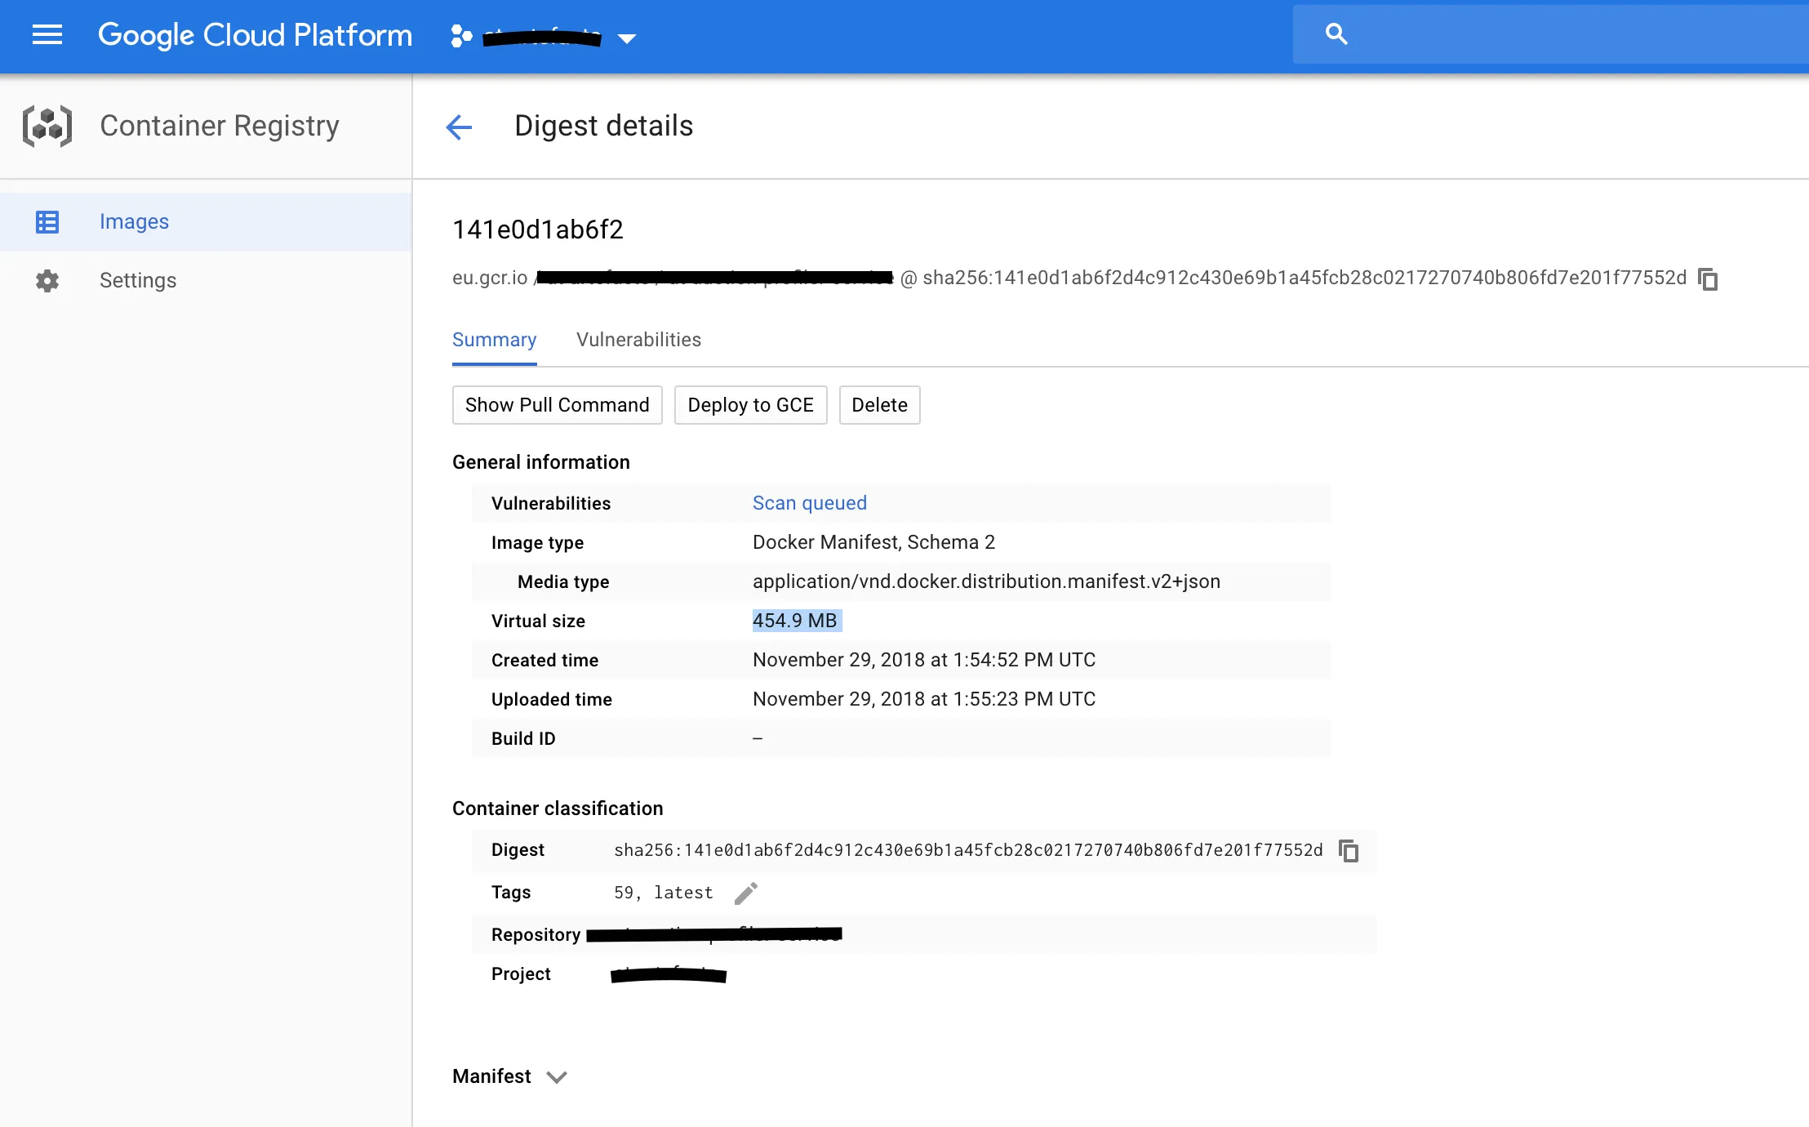This screenshot has height=1127, width=1809.
Task: Copy the Digest value in Container classification
Action: pyautogui.click(x=1349, y=851)
